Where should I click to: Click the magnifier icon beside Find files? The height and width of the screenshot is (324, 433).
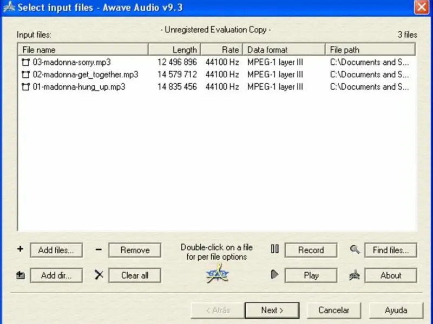coord(355,249)
